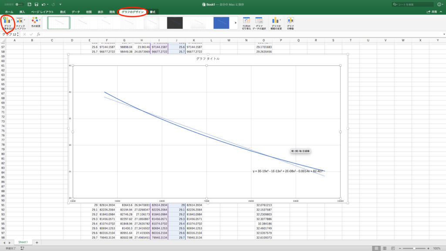Screen dimensions: 446x251
Task: Expand the formula bar arrow
Action: [444, 34]
